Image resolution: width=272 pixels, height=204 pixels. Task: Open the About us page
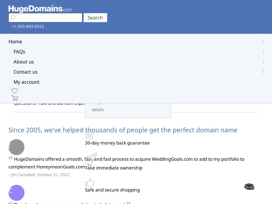[24, 62]
